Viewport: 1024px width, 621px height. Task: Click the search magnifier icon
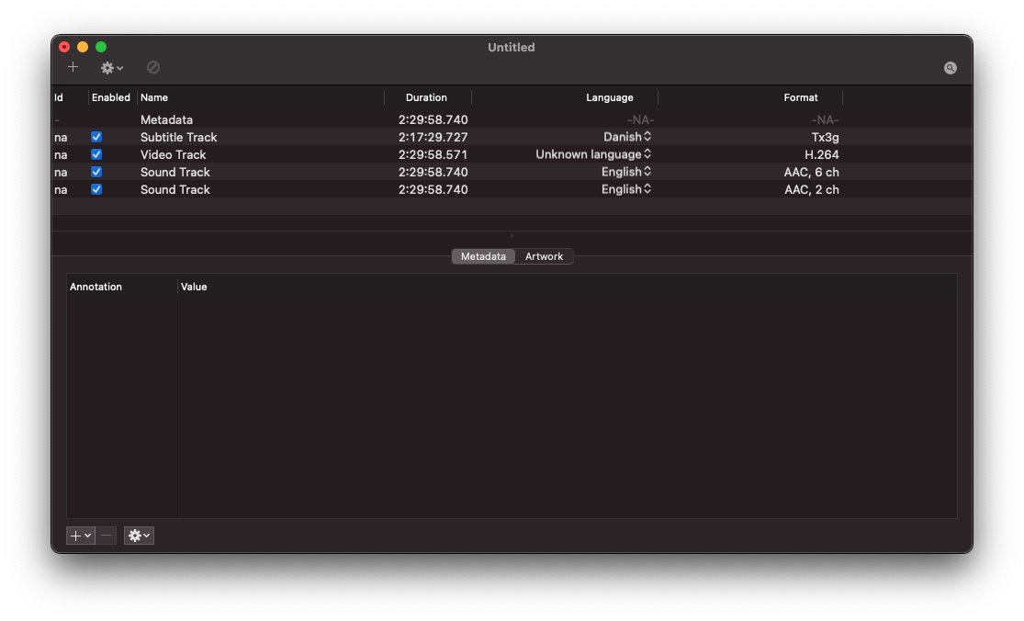950,68
